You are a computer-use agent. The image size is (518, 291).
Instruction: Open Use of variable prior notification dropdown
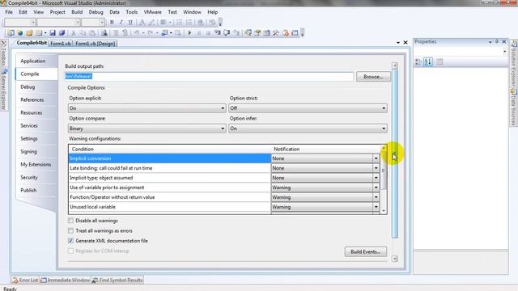pos(376,188)
